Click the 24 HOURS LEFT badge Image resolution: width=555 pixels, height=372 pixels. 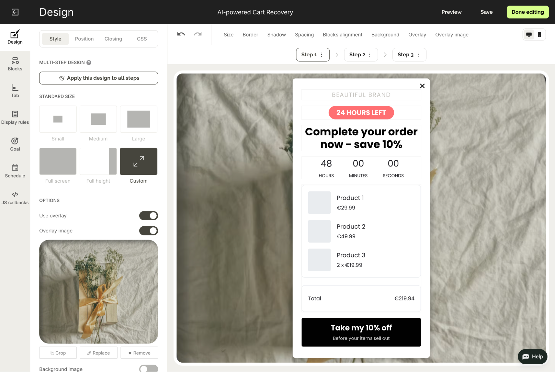pyautogui.click(x=361, y=113)
